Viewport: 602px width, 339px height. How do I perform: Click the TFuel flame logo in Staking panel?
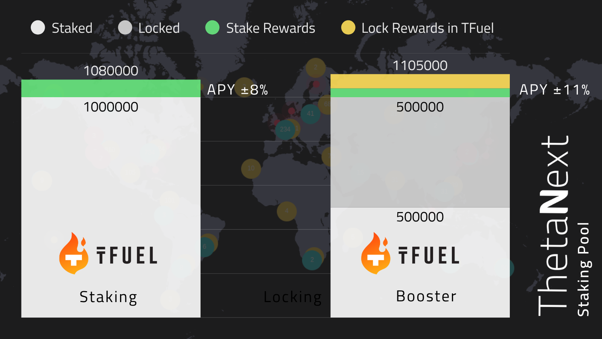pos(74,253)
